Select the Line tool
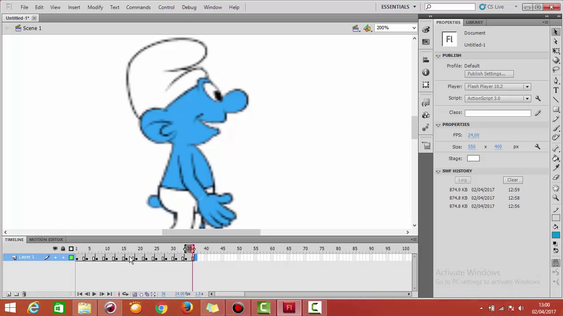This screenshot has width=563, height=316. 556,99
